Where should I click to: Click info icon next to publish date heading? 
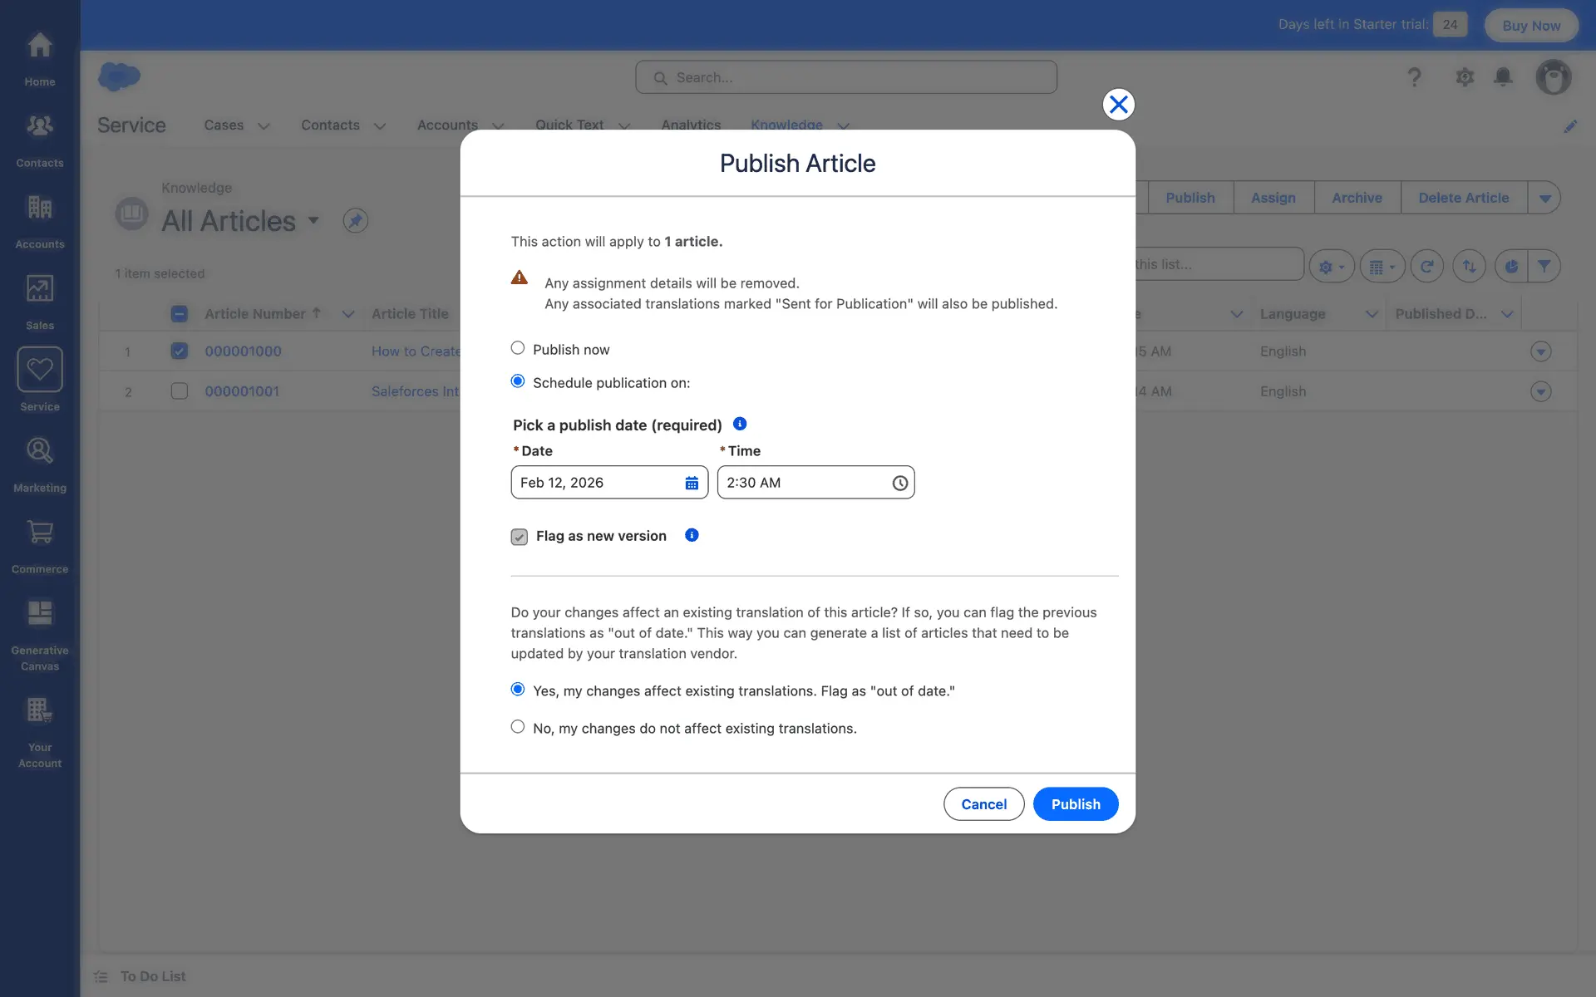(x=740, y=424)
